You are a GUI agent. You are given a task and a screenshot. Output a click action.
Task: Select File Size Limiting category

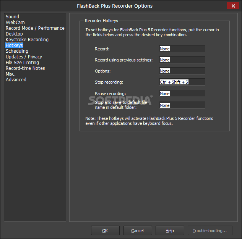(x=22, y=62)
